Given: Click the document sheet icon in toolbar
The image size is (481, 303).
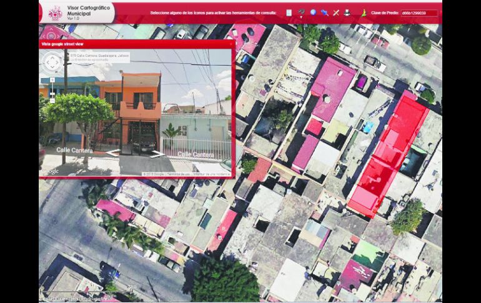Looking at the screenshot, I should pos(289,12).
